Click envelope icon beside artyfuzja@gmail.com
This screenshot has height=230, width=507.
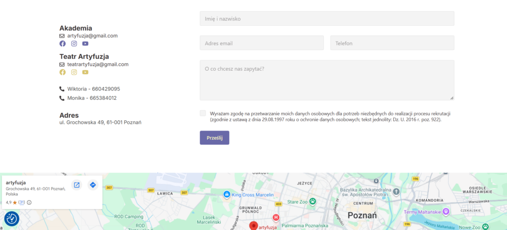tap(62, 36)
